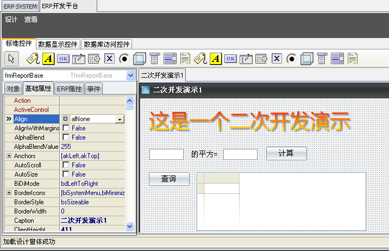Enable the AutoSize checkbox
This screenshot has width=389, height=251.
(x=66, y=174)
